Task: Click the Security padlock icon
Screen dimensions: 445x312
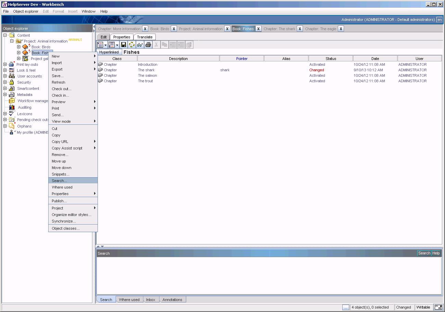Action: coord(12,82)
